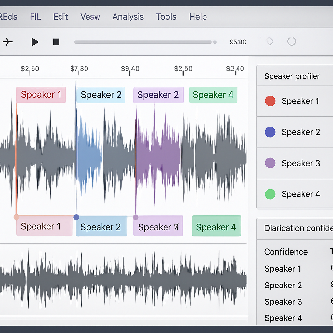Image resolution: width=333 pixels, height=333 pixels.
Task: Click the play button
Action: tap(35, 42)
